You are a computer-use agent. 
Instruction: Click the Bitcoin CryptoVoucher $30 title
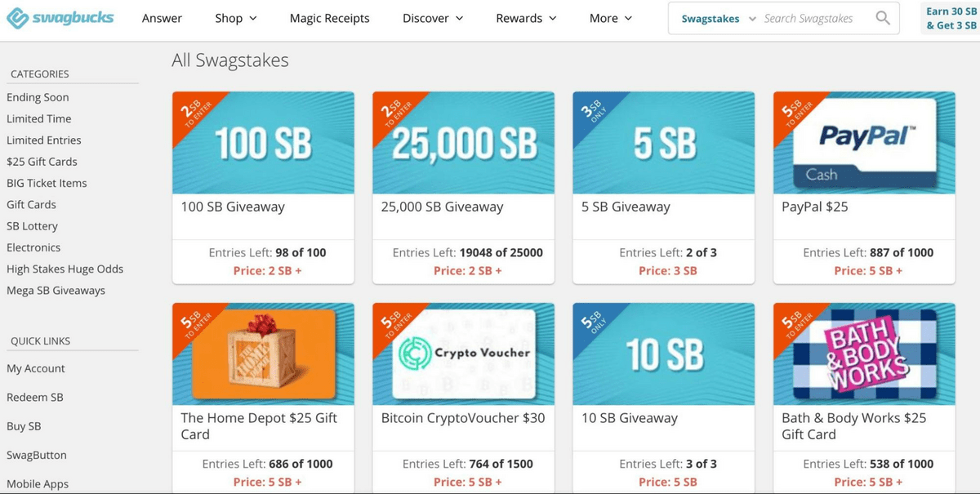(463, 418)
